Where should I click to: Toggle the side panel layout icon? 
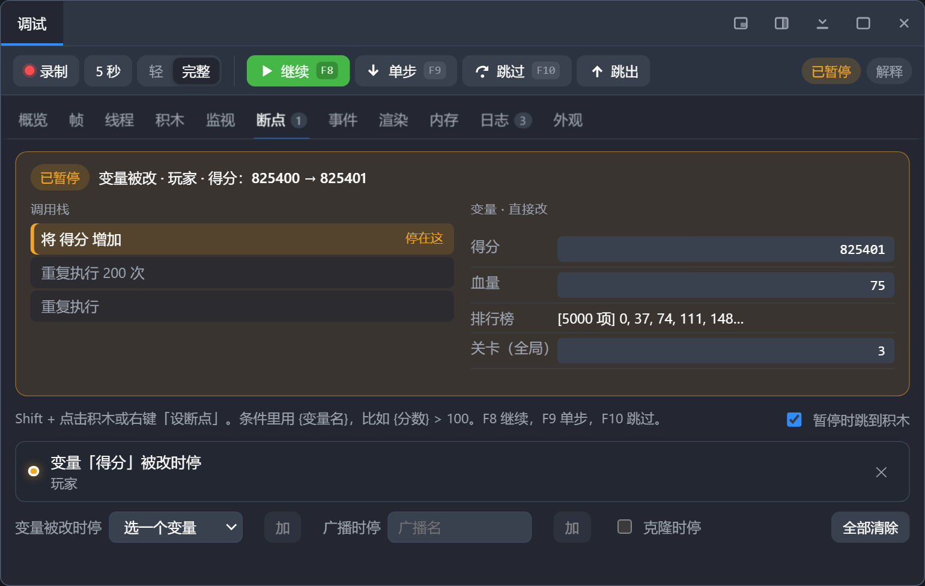pyautogui.click(x=781, y=23)
